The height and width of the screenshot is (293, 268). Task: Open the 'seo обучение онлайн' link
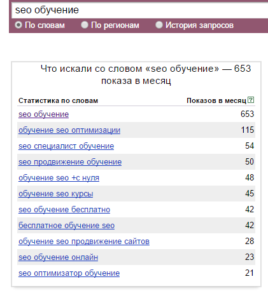tap(58, 257)
